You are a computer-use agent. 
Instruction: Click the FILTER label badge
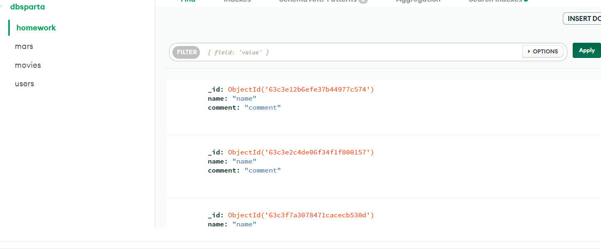(x=187, y=52)
